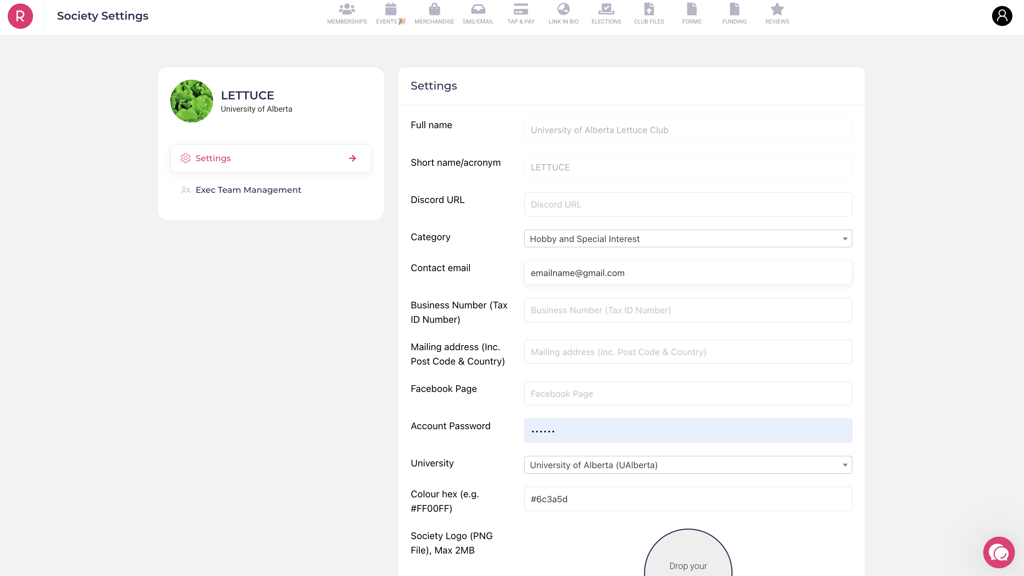This screenshot has height=576, width=1024.
Task: Open the Elections ballot icon
Action: click(606, 9)
